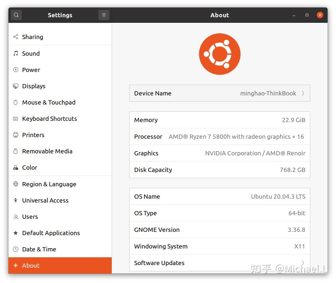Open Software Updates row arrow

[x=303, y=263]
